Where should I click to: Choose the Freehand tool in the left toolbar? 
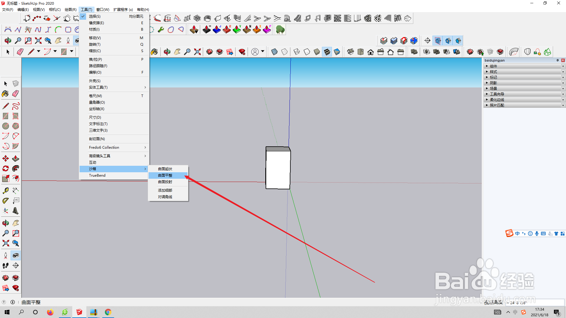click(x=16, y=106)
